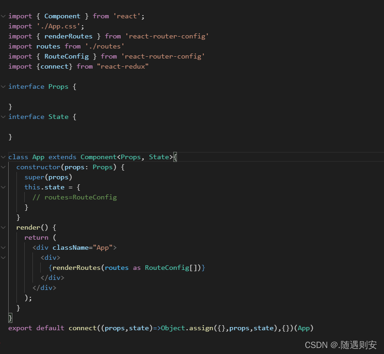Image resolution: width=384 pixels, height=354 pixels.
Task: Click 'State' in interface State declaration
Action: click(59, 117)
